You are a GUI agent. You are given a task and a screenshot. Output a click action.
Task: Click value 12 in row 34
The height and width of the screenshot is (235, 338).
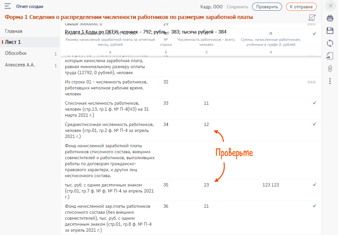coord(206,124)
